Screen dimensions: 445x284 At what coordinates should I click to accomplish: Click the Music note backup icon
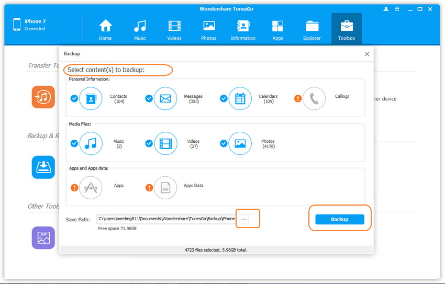click(91, 143)
